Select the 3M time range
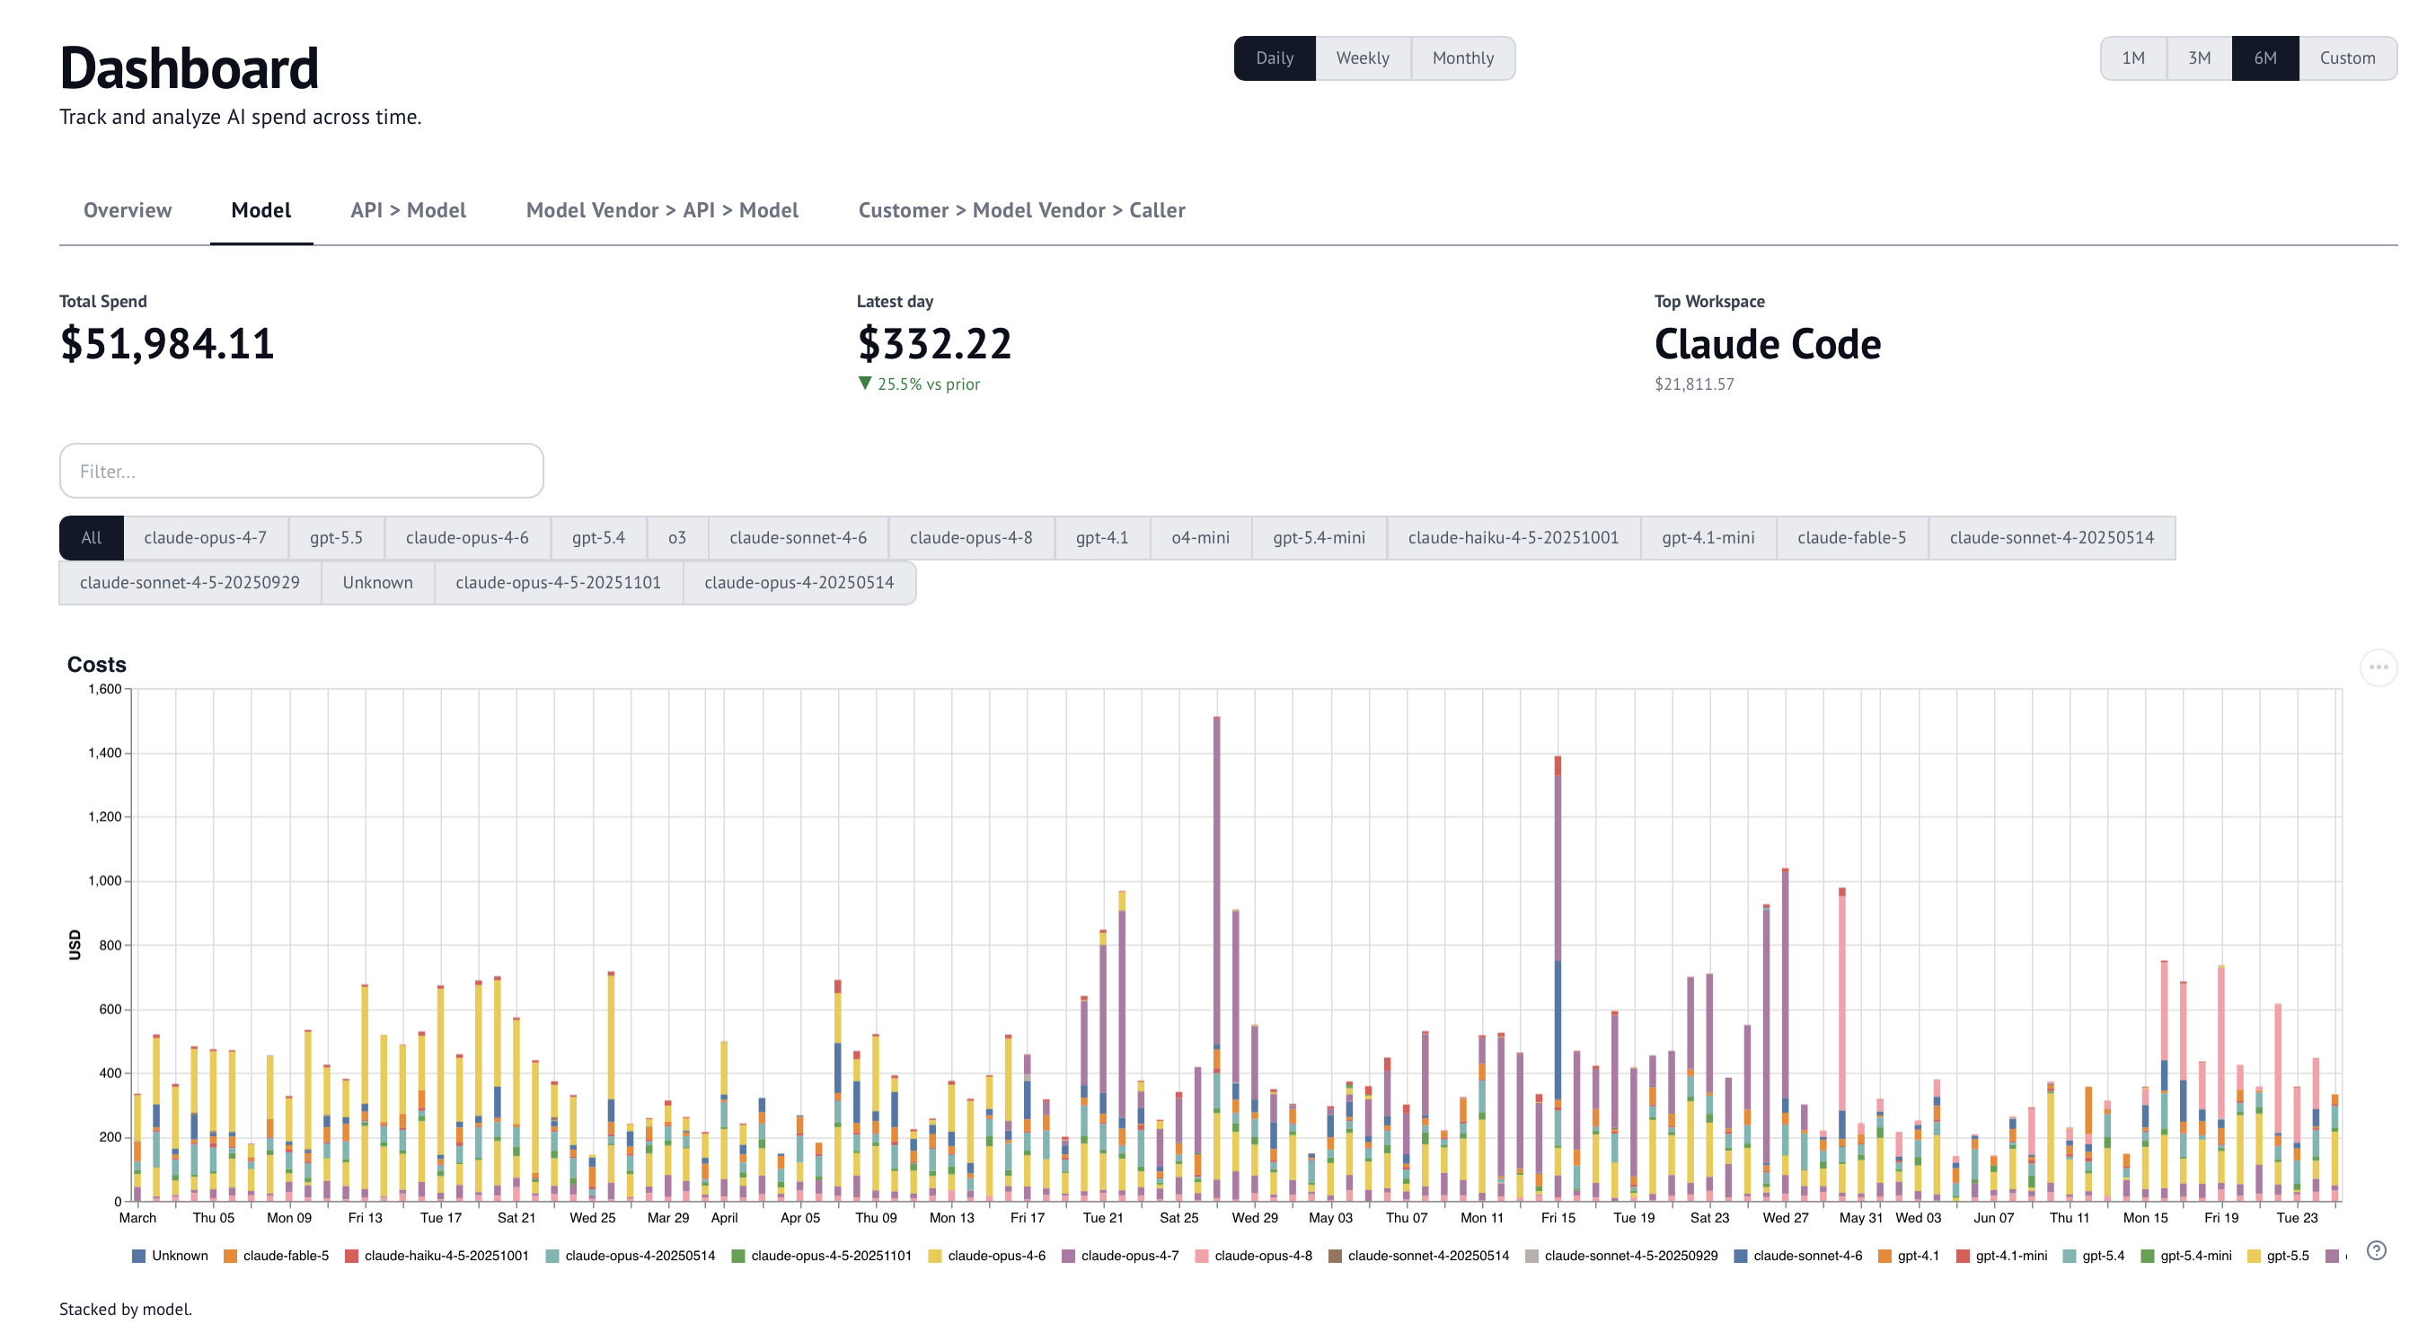2436x1324 pixels. coord(2199,58)
